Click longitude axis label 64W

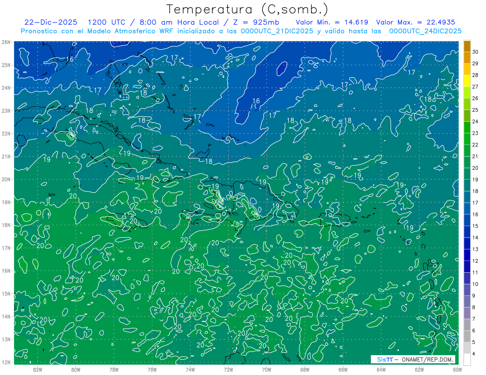pyautogui.click(x=381, y=369)
